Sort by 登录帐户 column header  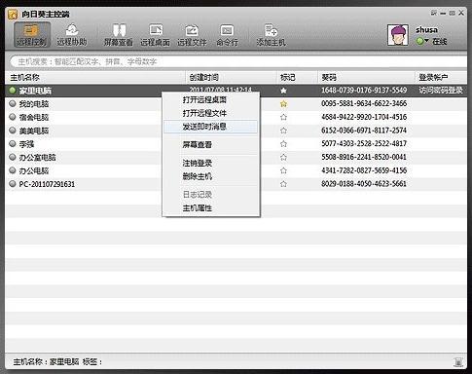click(441, 77)
